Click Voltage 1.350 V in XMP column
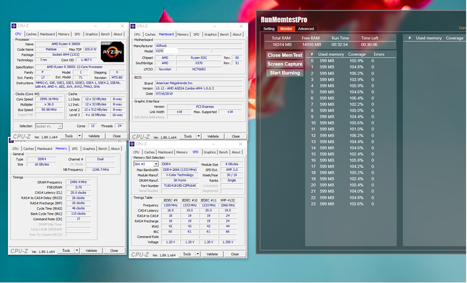Viewport: 467px width, 283px height. pos(228,242)
